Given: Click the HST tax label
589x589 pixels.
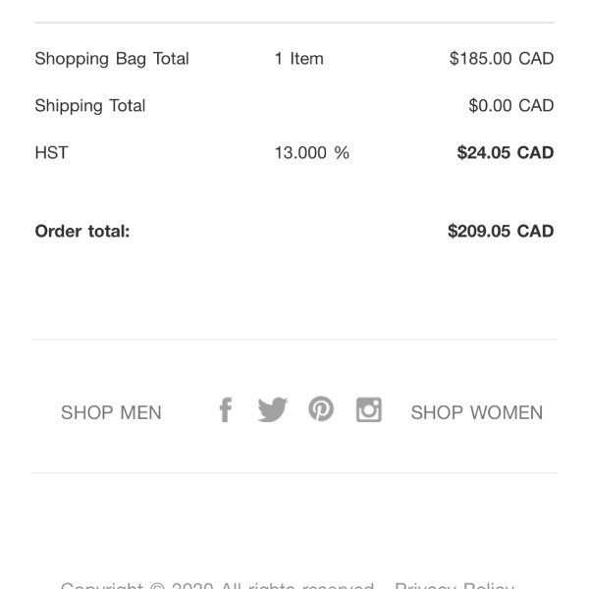Looking at the screenshot, I should point(51,153).
